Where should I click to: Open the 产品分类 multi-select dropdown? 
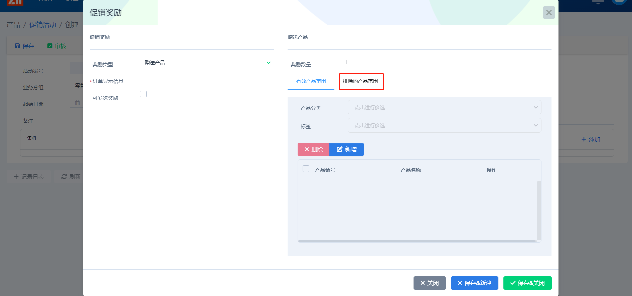[445, 107]
